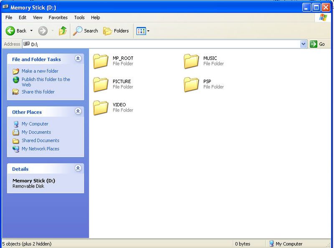The height and width of the screenshot is (248, 334).
Task: Select the MP_ROOT folder icon
Action: pos(101,61)
